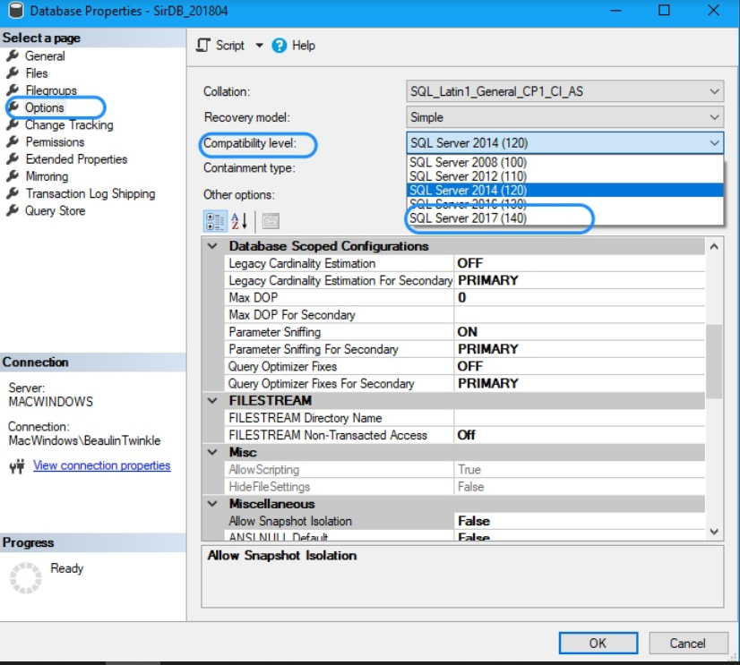Select Query Optimizer Fixes OFF value
Image resolution: width=740 pixels, height=665 pixels.
point(580,366)
